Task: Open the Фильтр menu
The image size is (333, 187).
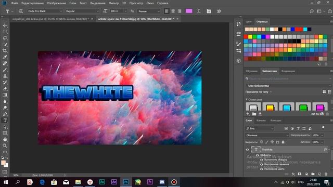Action: click(113, 3)
